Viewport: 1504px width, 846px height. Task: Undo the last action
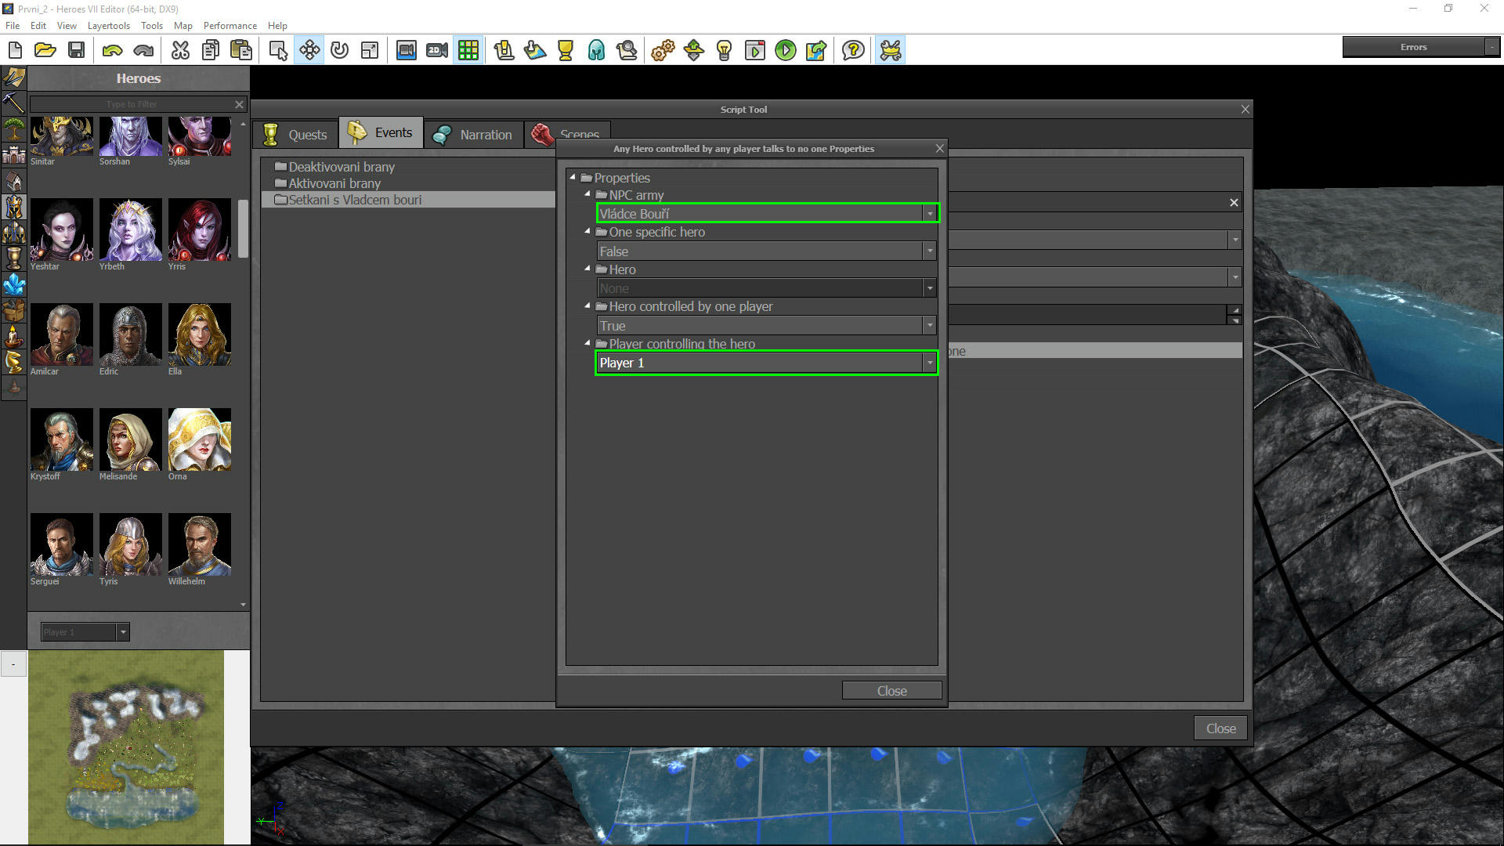pos(112,51)
